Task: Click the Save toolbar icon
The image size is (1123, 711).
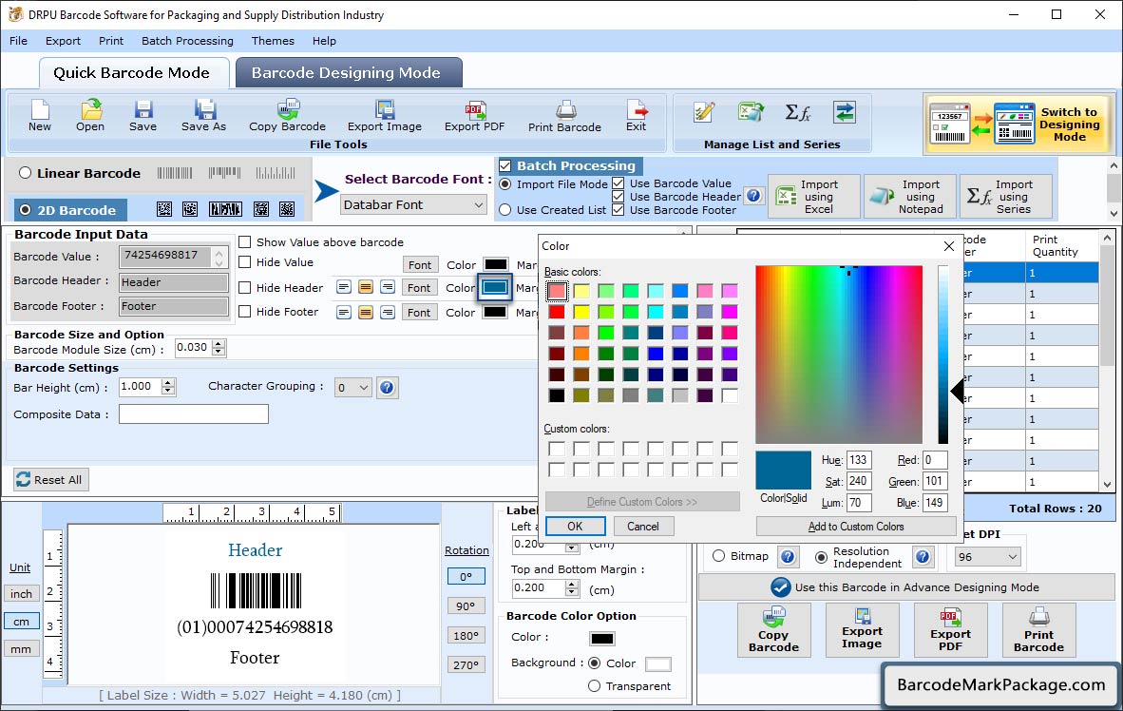Action: tap(143, 116)
